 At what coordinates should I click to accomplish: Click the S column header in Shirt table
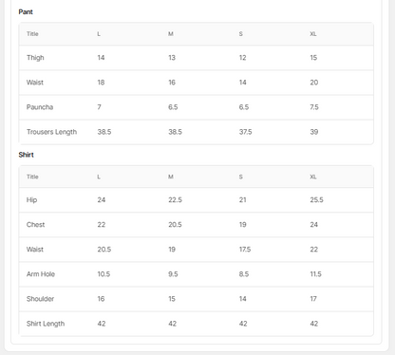241,177
